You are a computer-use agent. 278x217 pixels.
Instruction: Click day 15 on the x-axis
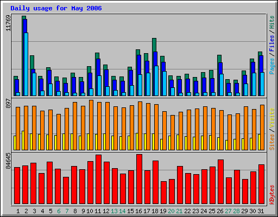[130, 211]
